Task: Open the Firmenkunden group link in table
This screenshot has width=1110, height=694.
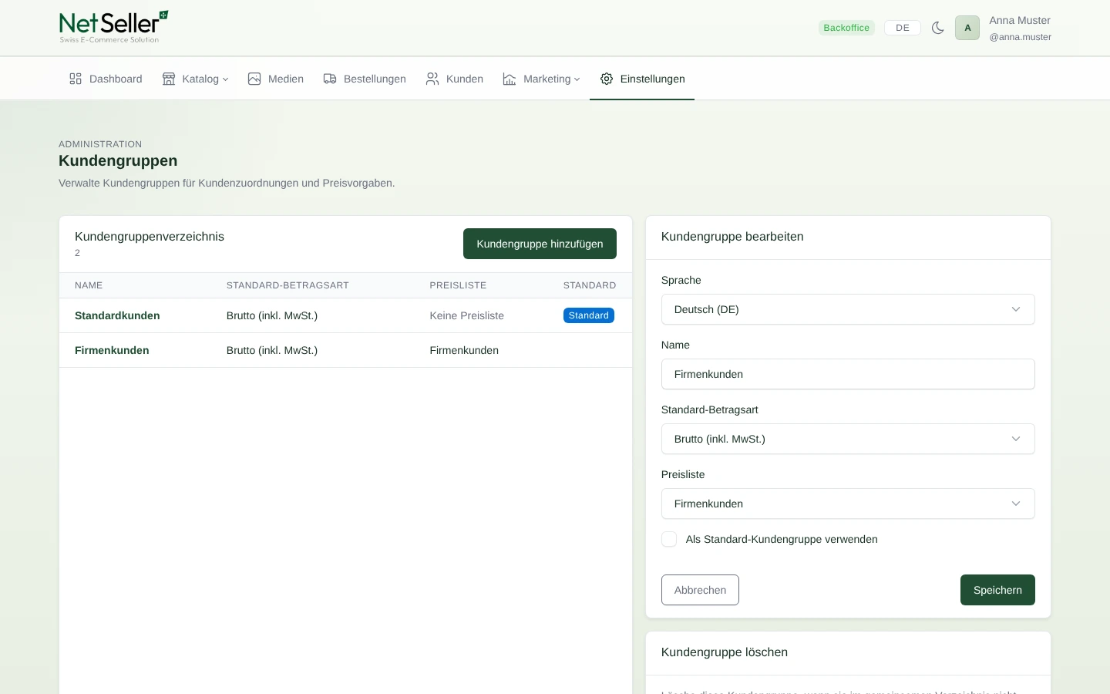Action: click(112, 350)
